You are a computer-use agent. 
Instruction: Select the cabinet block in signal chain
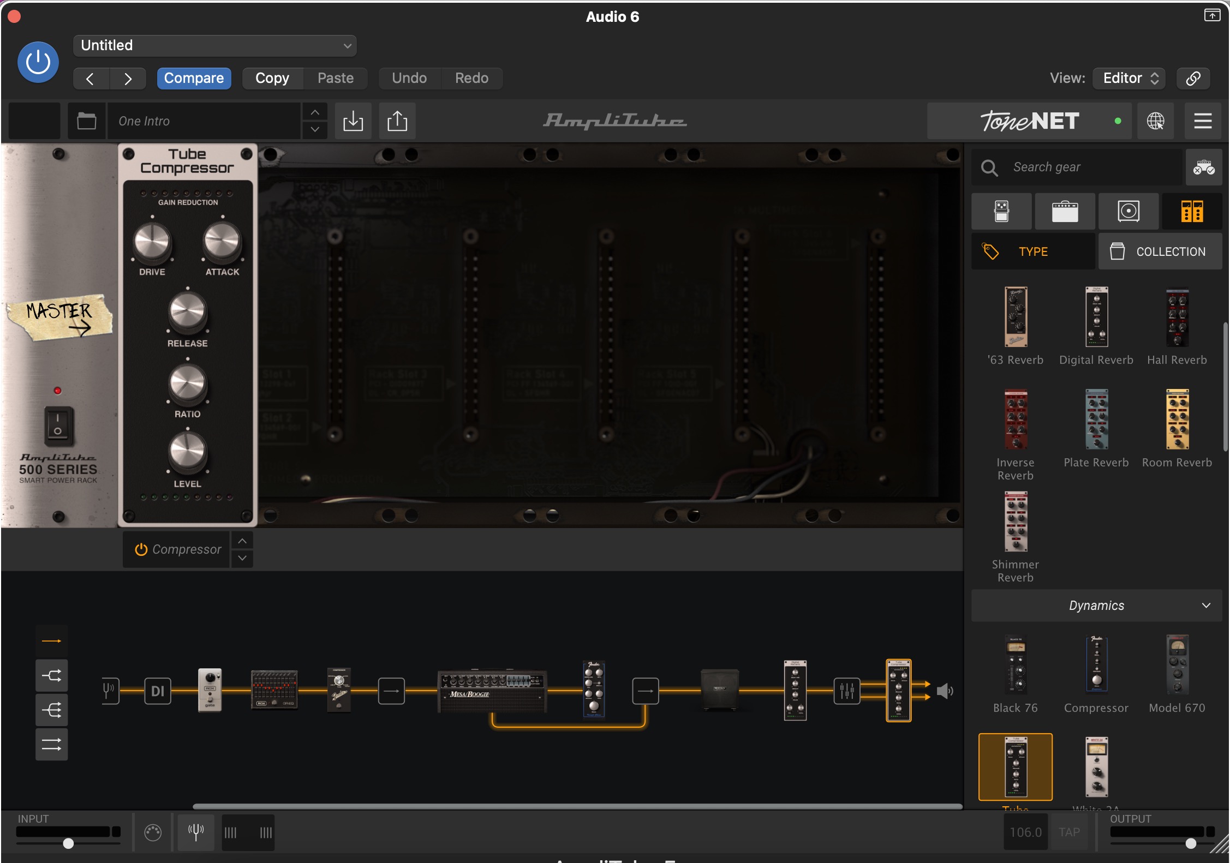point(720,691)
